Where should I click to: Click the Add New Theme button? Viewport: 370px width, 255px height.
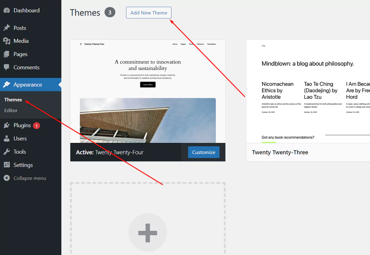point(149,13)
